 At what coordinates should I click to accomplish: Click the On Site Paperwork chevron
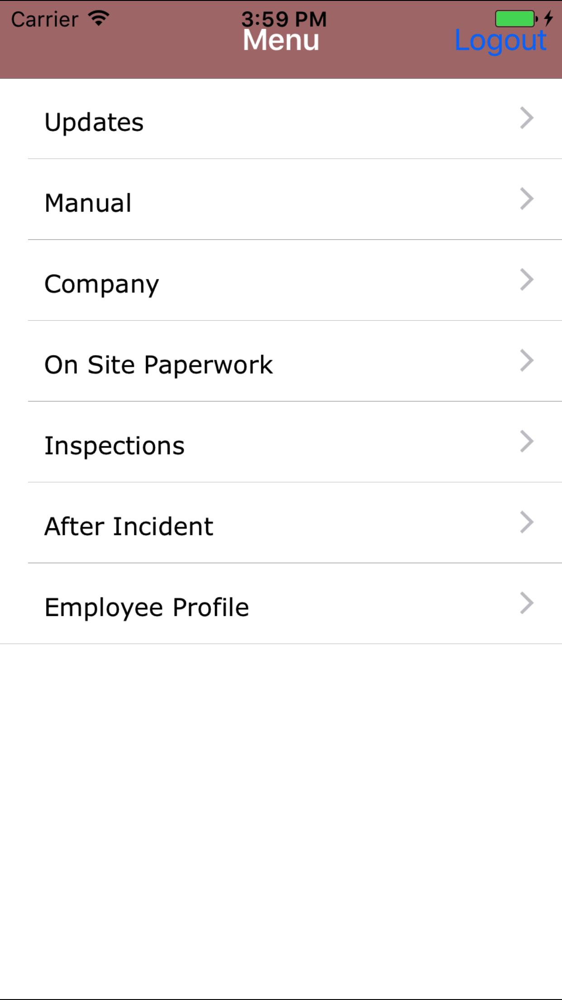(527, 361)
